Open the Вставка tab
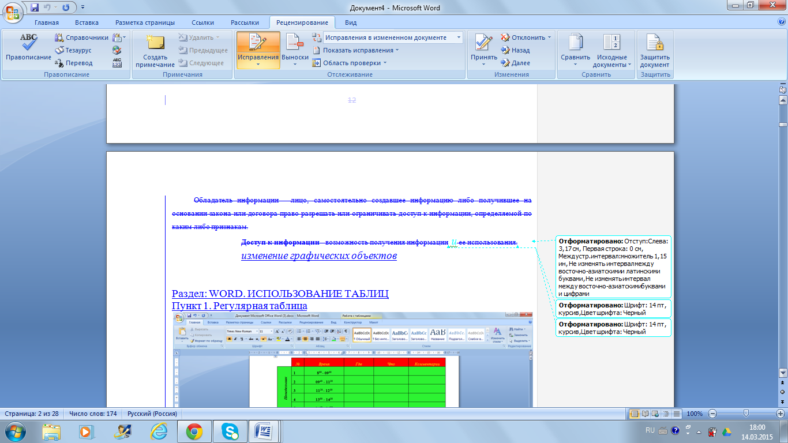The image size is (788, 443). 87,22
